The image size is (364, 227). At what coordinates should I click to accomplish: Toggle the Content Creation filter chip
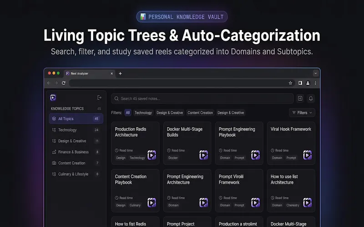(200, 113)
